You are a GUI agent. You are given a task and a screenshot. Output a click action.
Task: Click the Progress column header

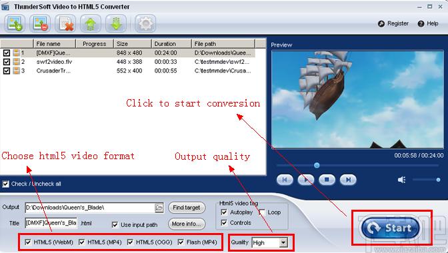94,44
